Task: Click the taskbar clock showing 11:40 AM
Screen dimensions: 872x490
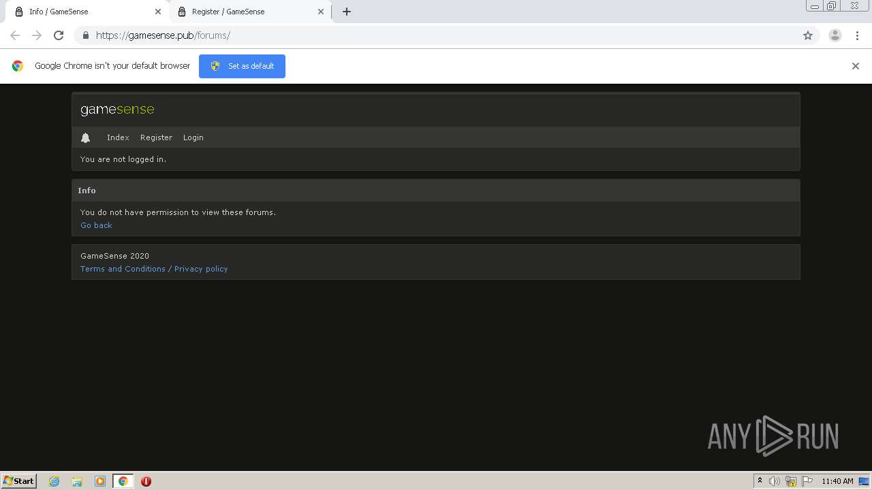Action: click(x=837, y=481)
